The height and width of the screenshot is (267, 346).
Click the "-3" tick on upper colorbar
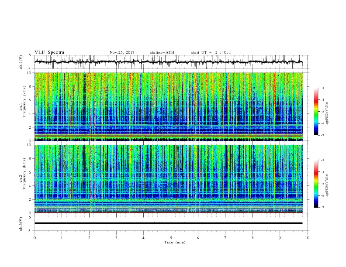coord(322,88)
